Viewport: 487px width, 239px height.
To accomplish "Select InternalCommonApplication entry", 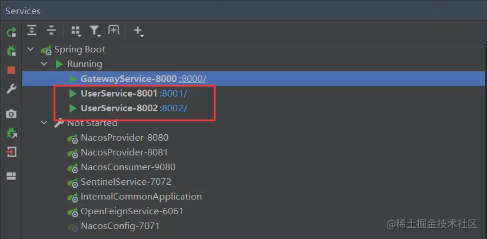I will [141, 197].
